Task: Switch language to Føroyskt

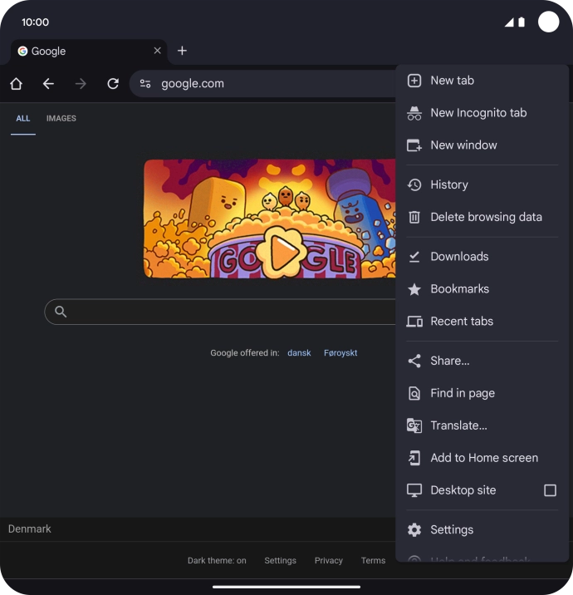Action: 340,353
